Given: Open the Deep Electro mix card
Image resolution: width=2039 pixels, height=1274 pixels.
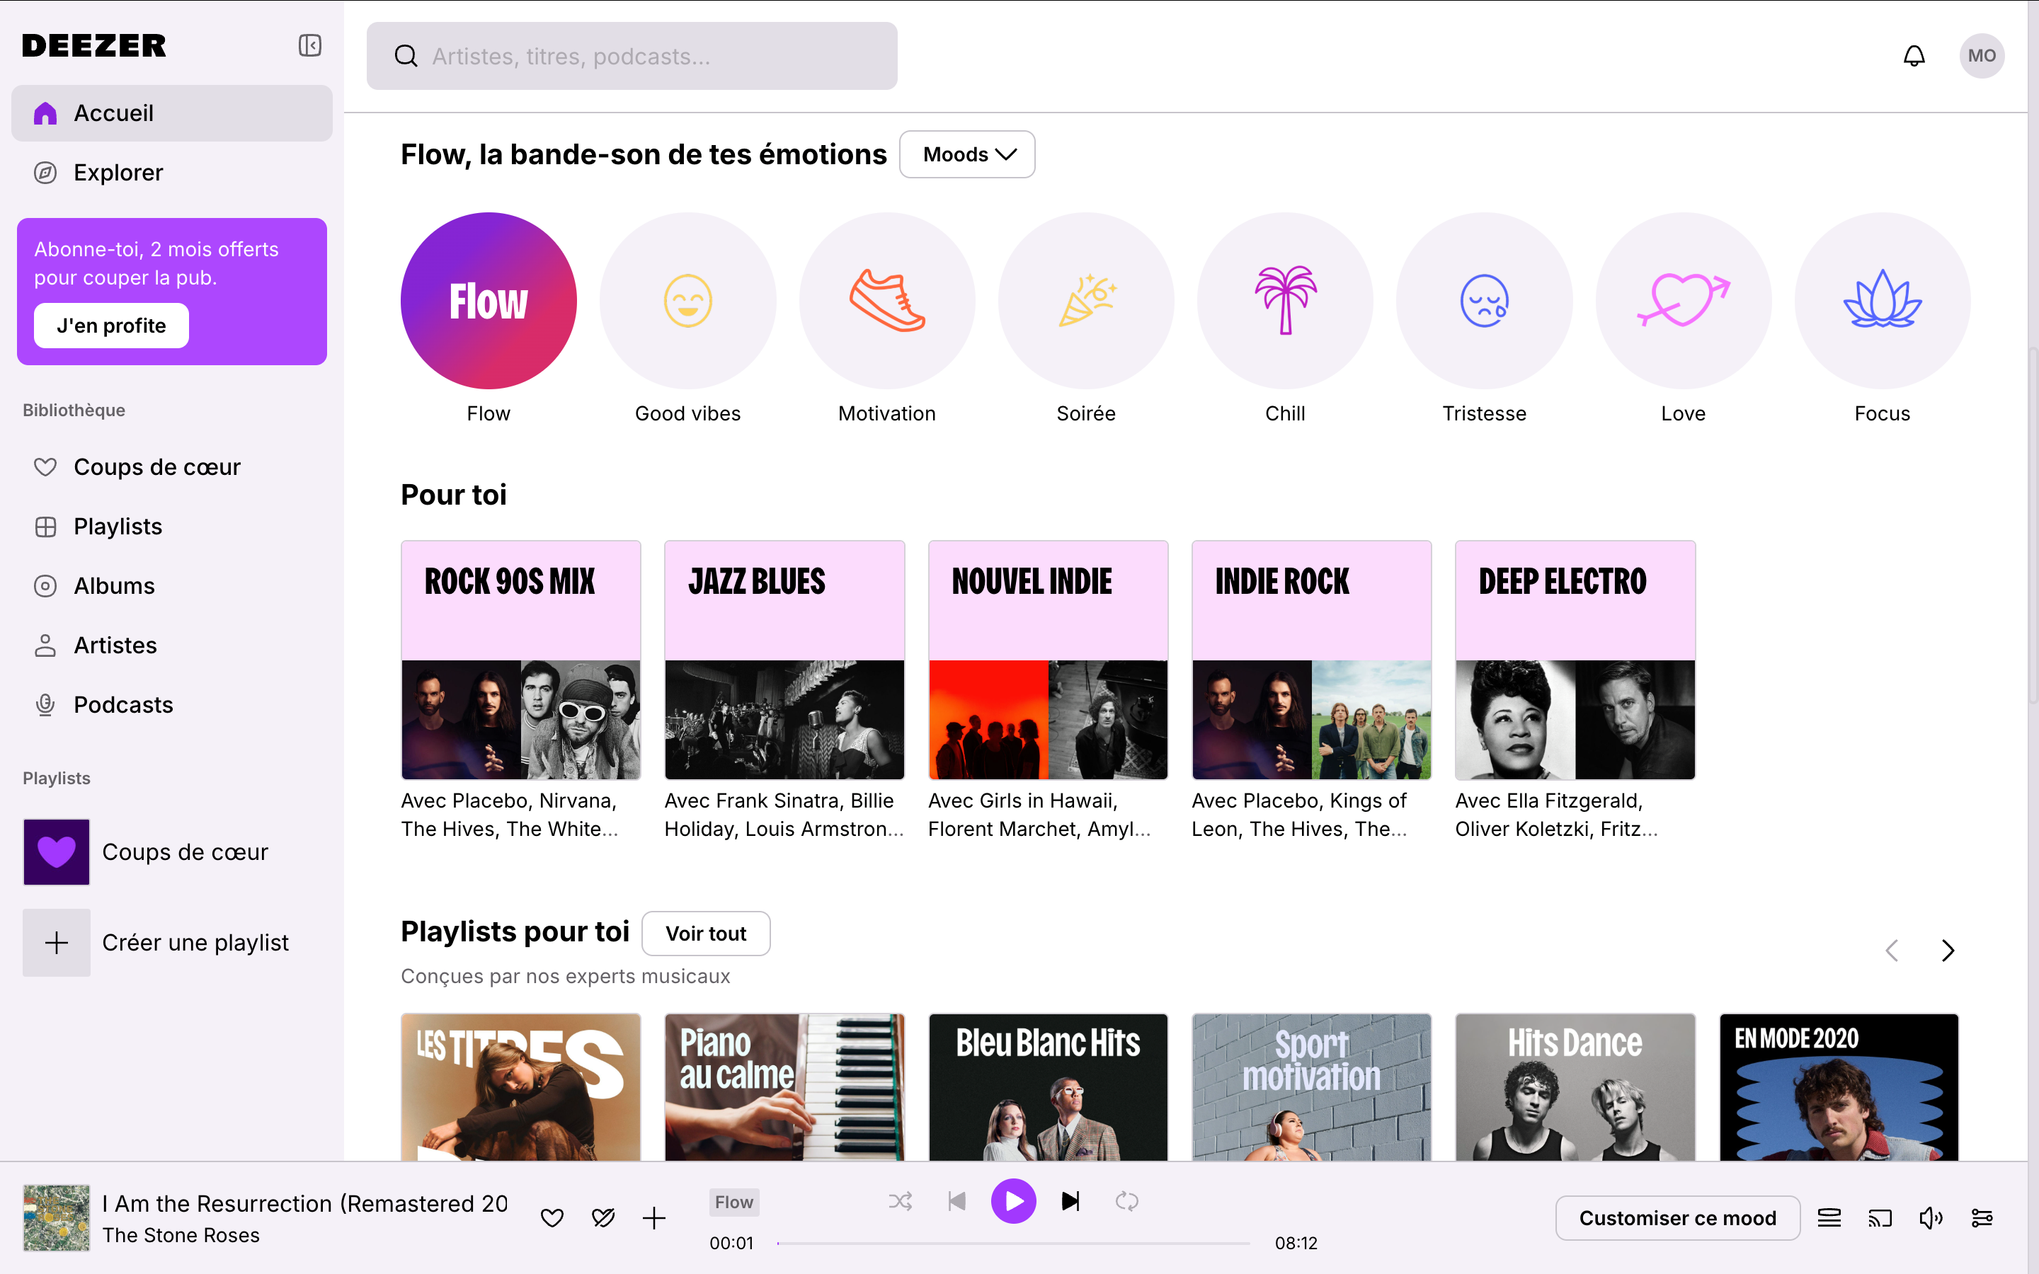Looking at the screenshot, I should (x=1575, y=660).
